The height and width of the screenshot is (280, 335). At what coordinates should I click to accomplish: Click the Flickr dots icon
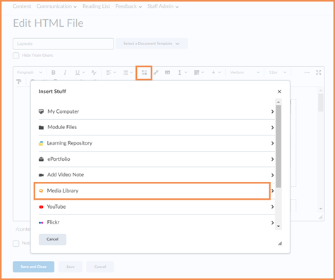point(41,223)
